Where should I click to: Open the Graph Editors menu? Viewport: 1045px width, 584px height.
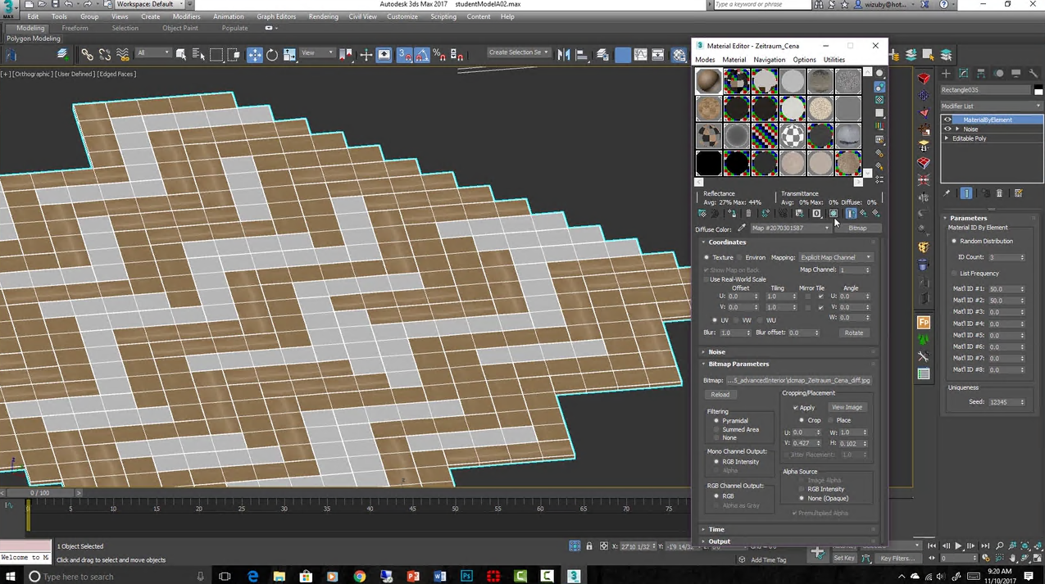[276, 16]
